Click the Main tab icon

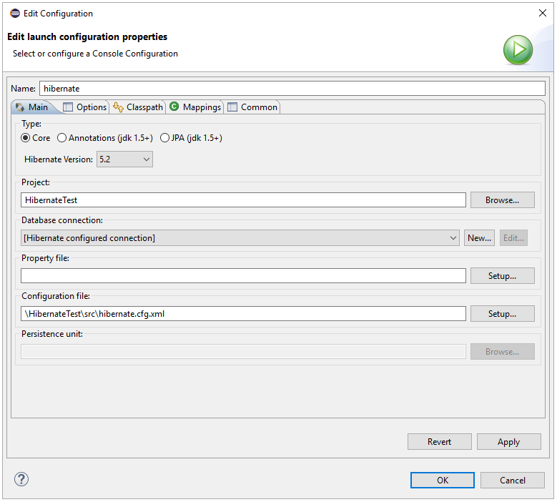point(20,107)
